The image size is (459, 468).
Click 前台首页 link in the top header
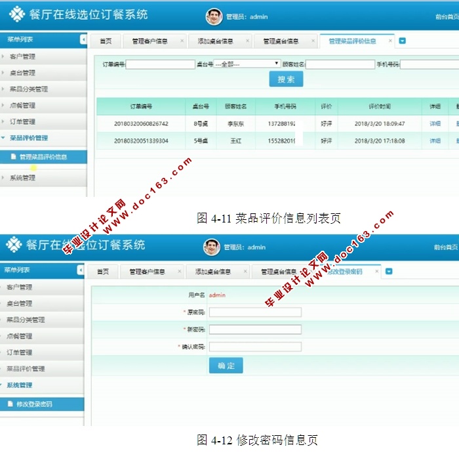[x=447, y=16]
